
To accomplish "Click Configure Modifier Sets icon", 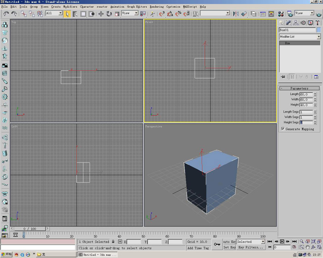I will pyautogui.click(x=316, y=77).
